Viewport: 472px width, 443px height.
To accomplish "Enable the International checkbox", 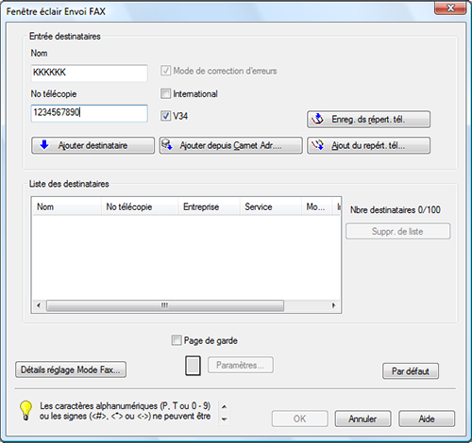I will click(x=165, y=93).
